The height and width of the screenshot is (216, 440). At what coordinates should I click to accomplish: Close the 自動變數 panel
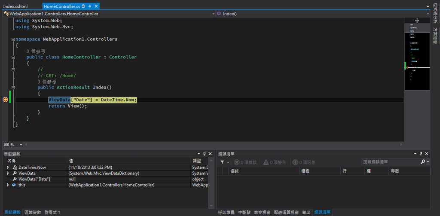(210, 154)
